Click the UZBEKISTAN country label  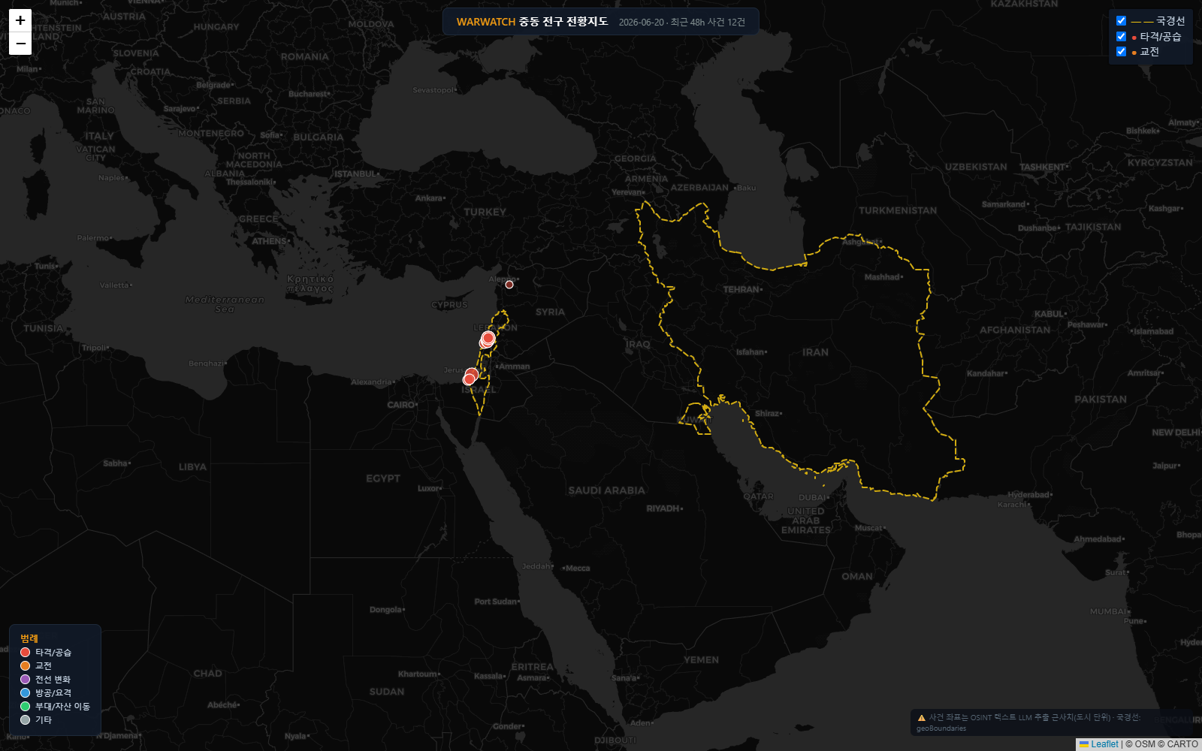click(976, 167)
